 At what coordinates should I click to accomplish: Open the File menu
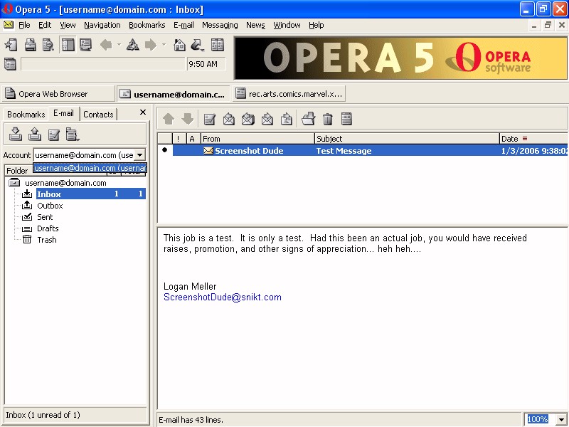pos(24,25)
